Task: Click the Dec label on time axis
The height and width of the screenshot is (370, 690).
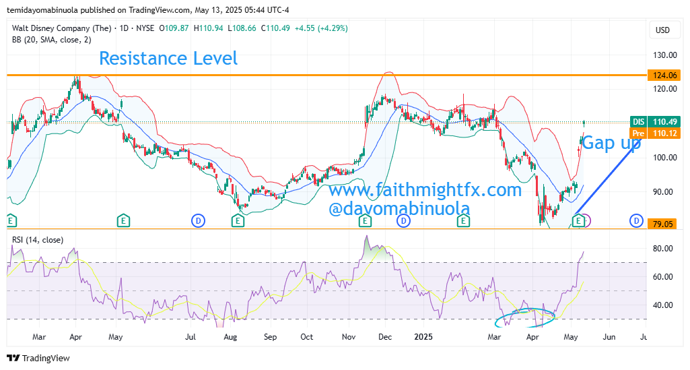Action: (385, 337)
